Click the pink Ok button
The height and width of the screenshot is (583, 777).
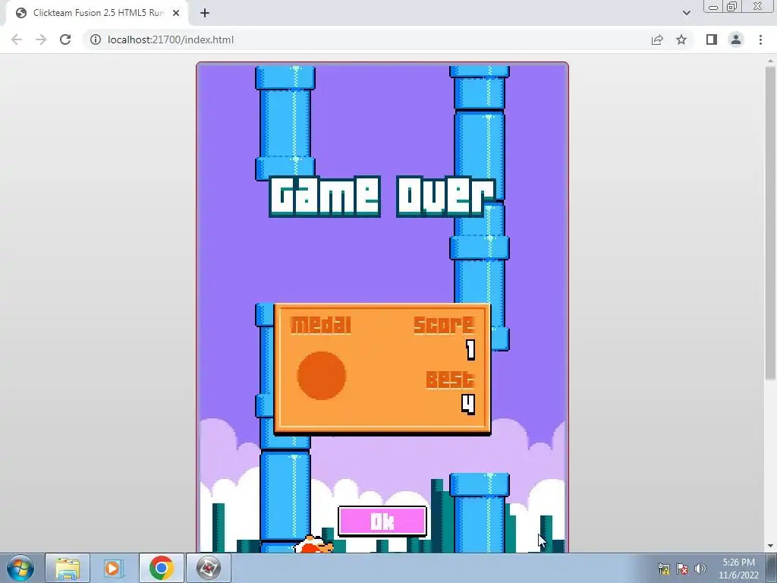(x=382, y=521)
